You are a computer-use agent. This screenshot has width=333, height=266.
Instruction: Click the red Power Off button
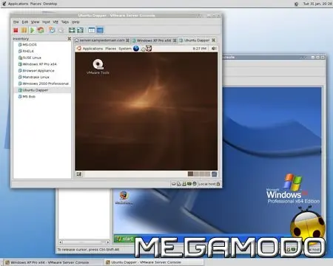pyautogui.click(x=16, y=30)
